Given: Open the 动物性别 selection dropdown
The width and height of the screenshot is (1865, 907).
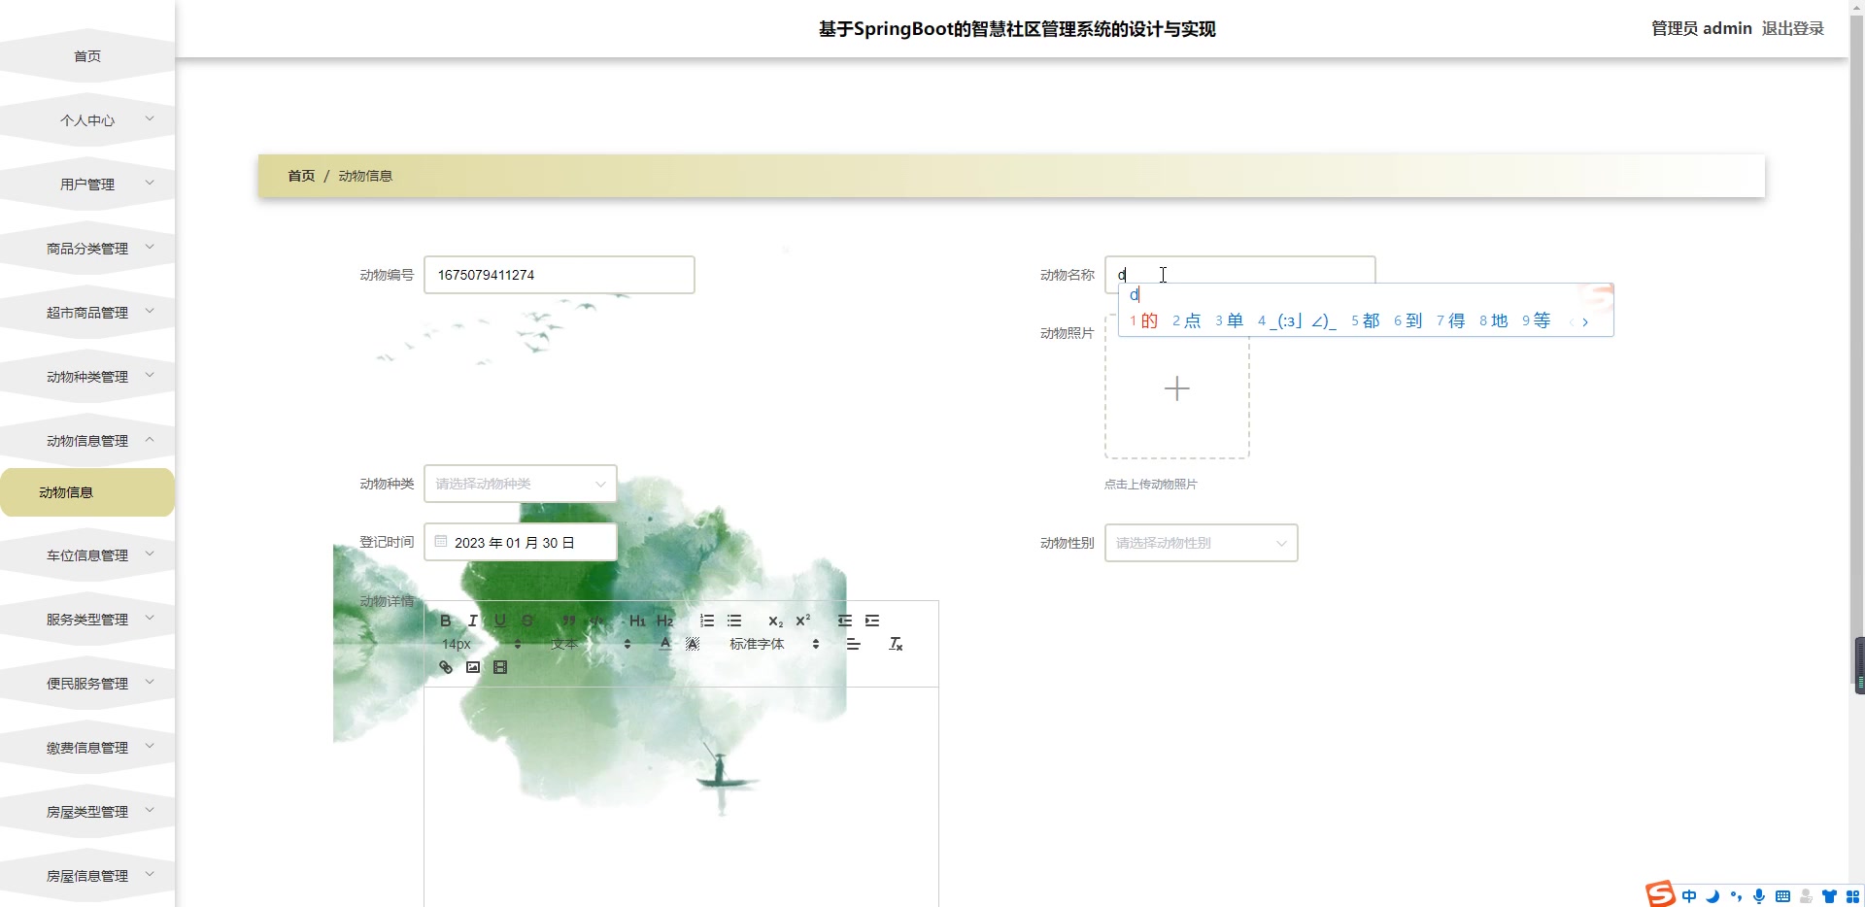Looking at the screenshot, I should [x=1202, y=543].
